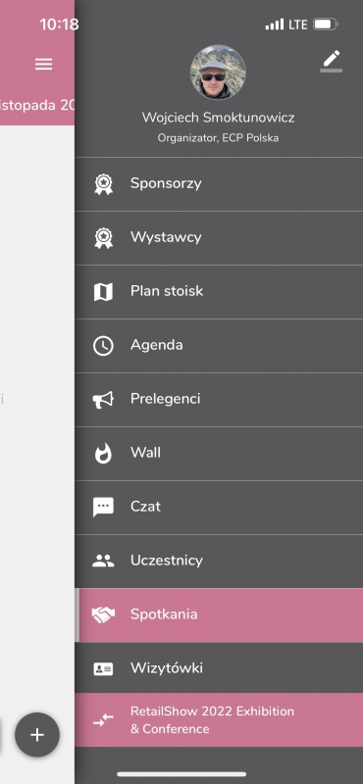
Task: Click the Sponsorzy ribbon badge icon
Action: 103,184
